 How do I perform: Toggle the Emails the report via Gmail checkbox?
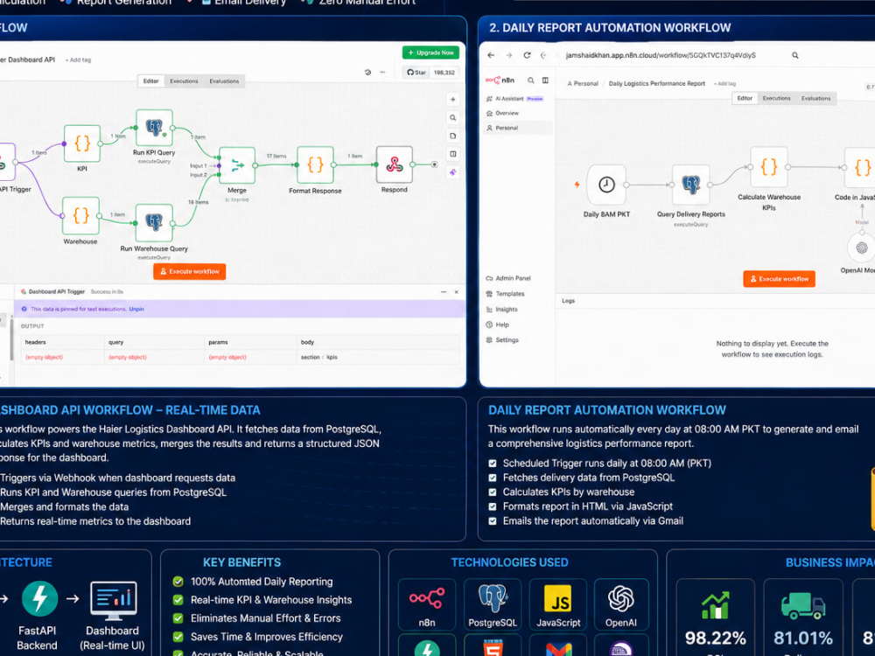pos(492,521)
